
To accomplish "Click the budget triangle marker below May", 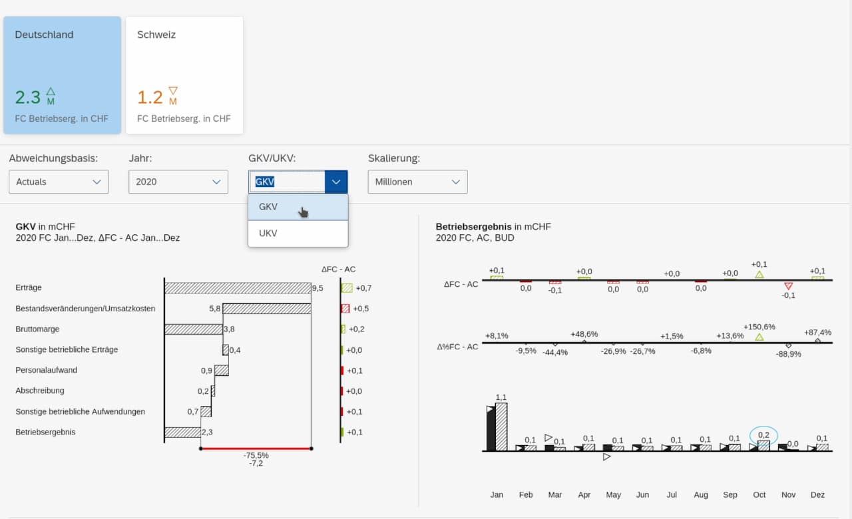I will 607,457.
